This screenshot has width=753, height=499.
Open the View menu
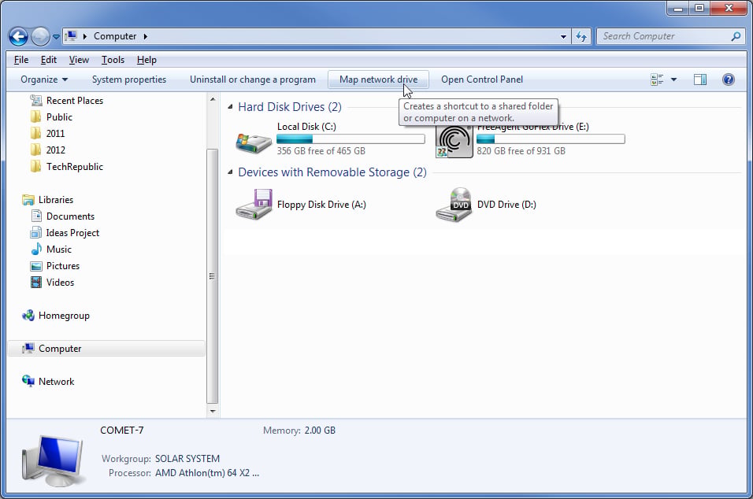[79, 60]
